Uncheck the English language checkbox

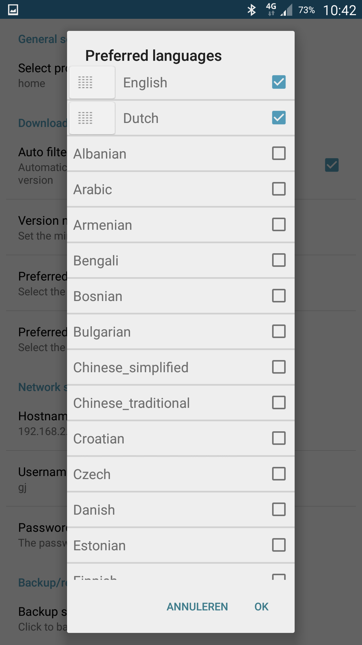point(279,82)
